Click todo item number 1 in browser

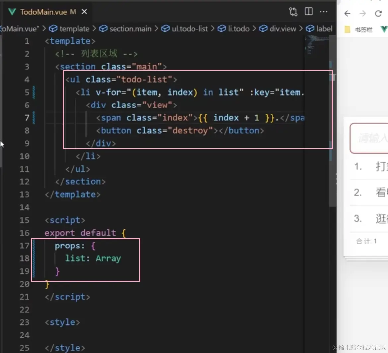pos(369,166)
